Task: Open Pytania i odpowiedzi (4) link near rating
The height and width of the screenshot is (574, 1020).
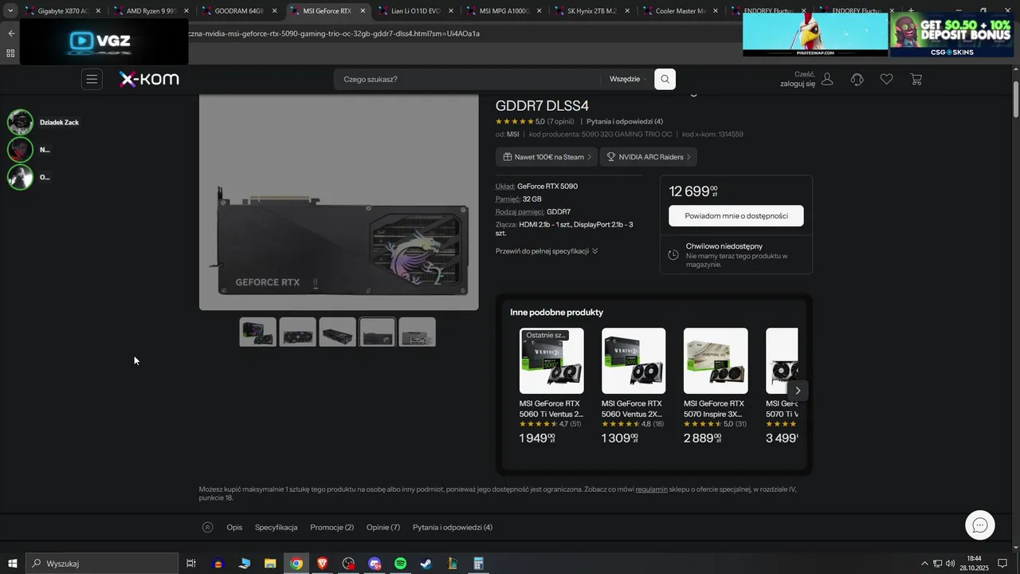Action: (625, 122)
